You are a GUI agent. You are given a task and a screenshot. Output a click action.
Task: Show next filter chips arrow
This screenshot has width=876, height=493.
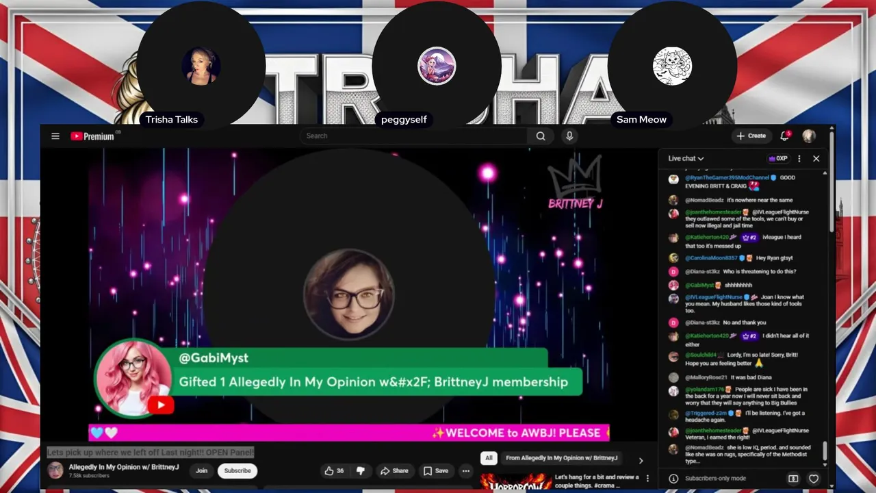641,460
